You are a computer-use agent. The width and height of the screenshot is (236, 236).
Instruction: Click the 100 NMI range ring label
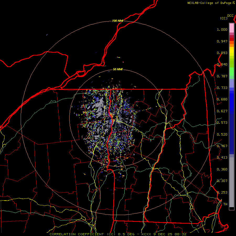click(118, 21)
